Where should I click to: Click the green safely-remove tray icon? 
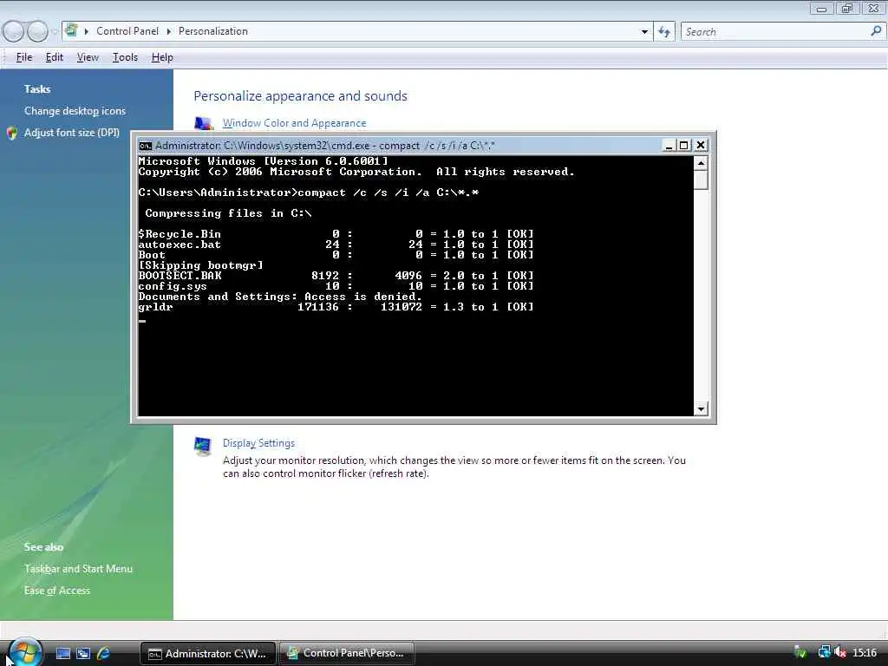point(800,652)
